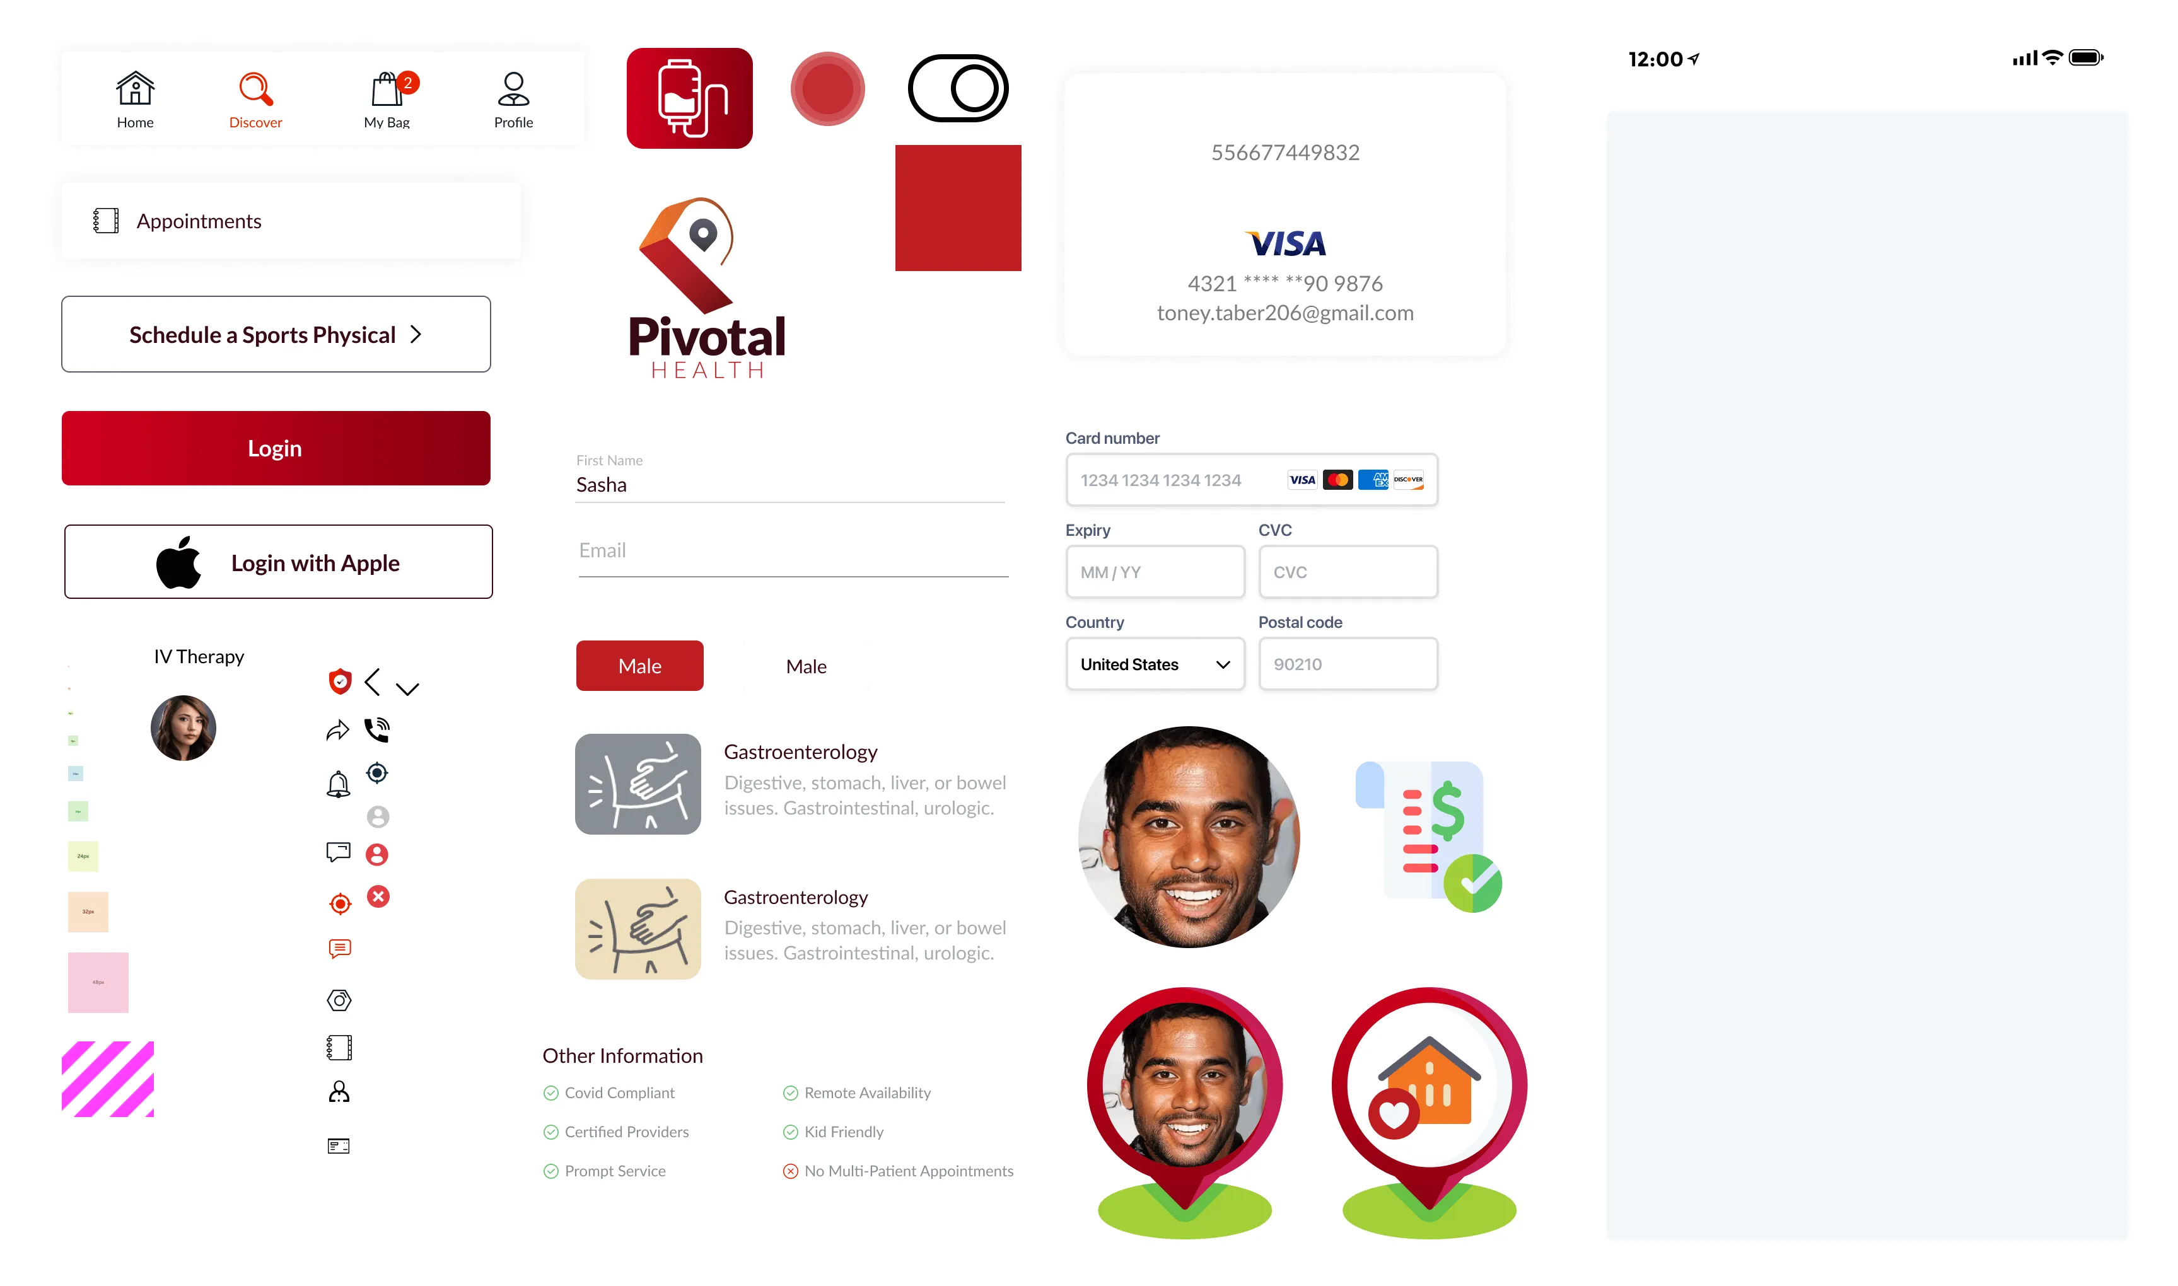Click the Login button
The image size is (2178, 1286).
pos(276,447)
